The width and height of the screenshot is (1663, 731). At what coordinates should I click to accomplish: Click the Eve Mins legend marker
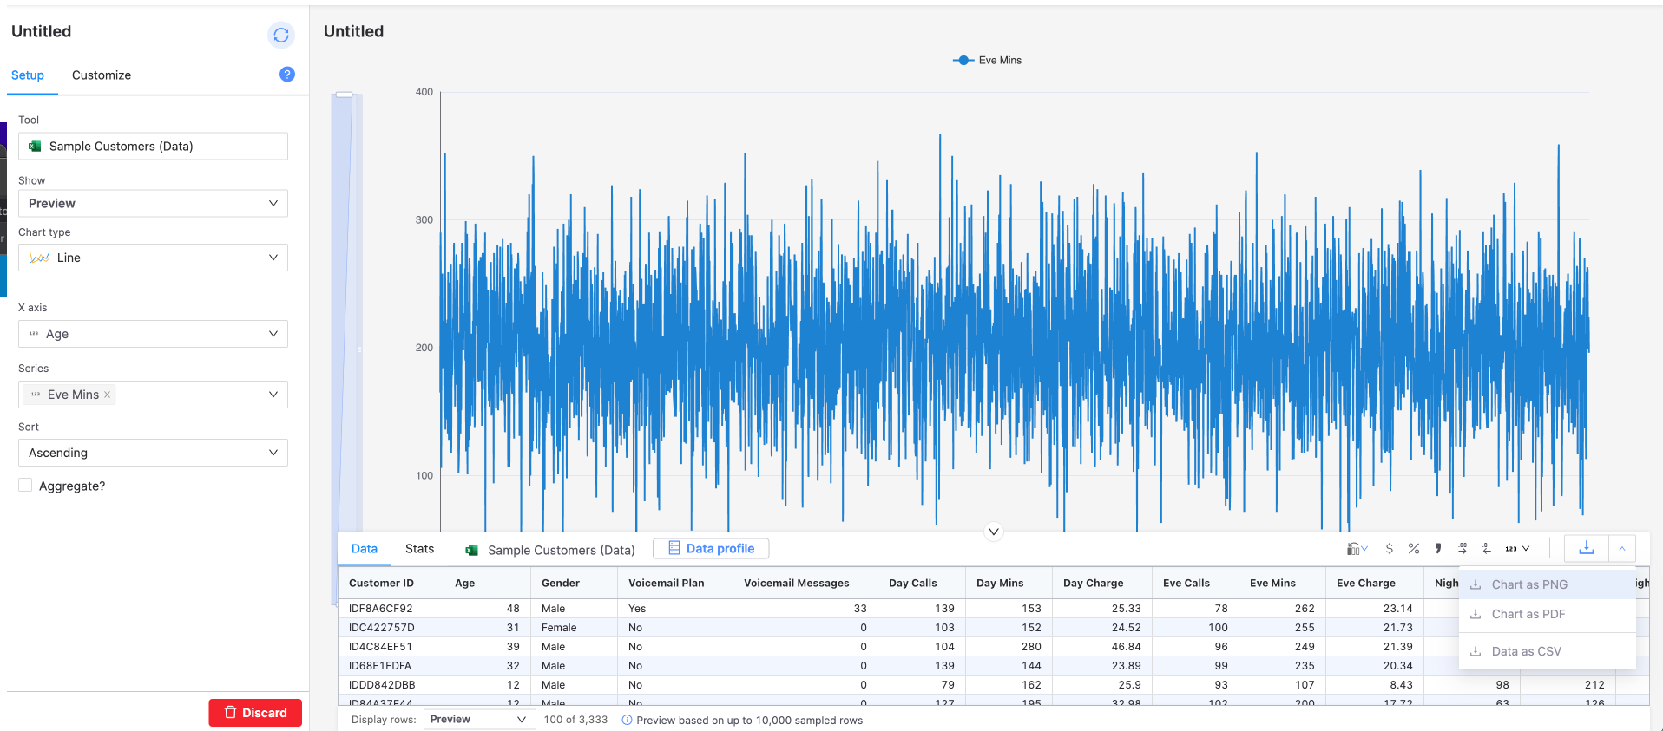(963, 60)
